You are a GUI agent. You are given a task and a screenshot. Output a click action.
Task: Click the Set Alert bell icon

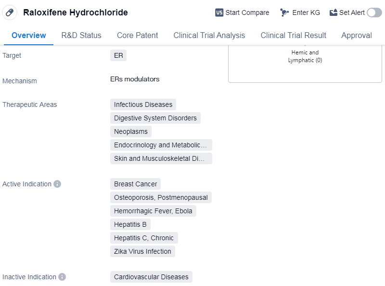(x=334, y=13)
